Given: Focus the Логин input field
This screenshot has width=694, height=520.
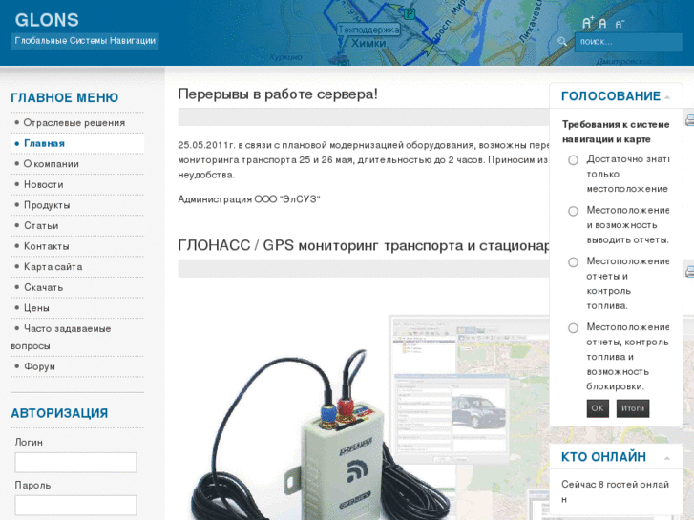Looking at the screenshot, I should tap(75, 463).
